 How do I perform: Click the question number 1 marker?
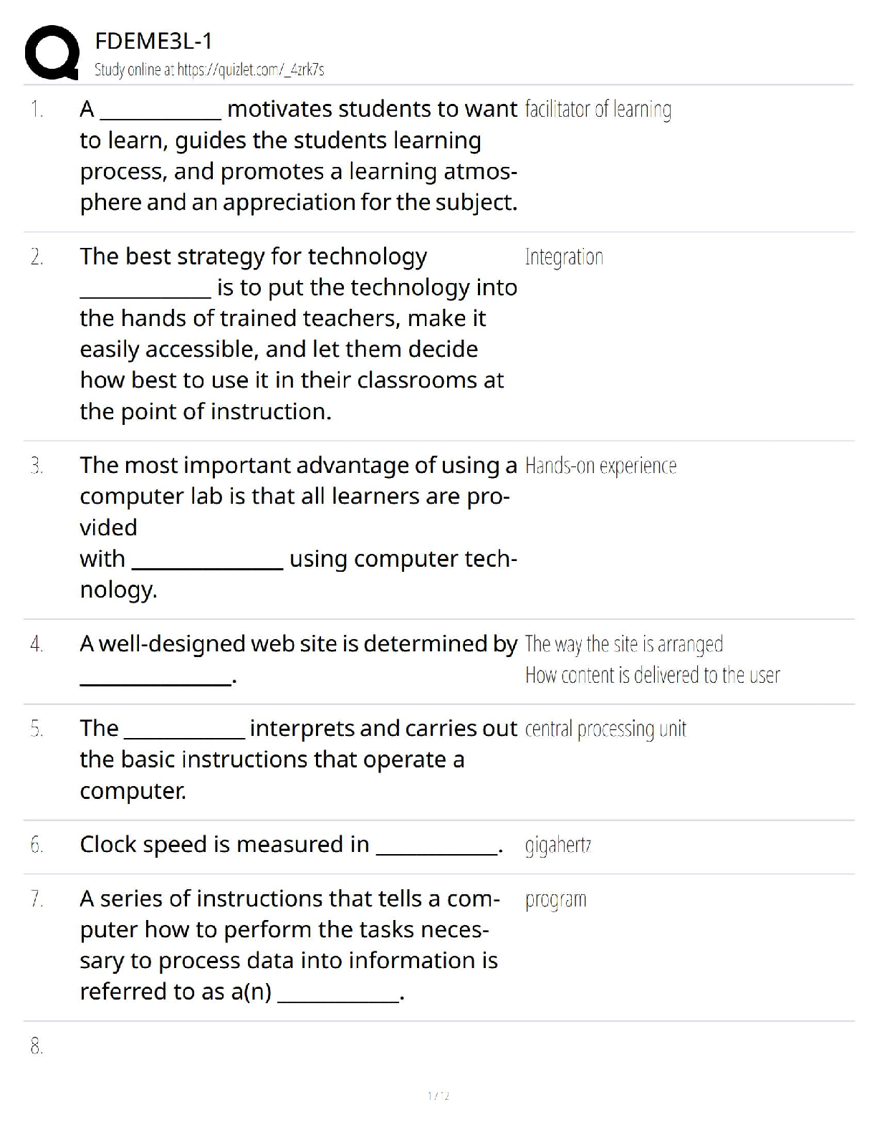point(37,110)
